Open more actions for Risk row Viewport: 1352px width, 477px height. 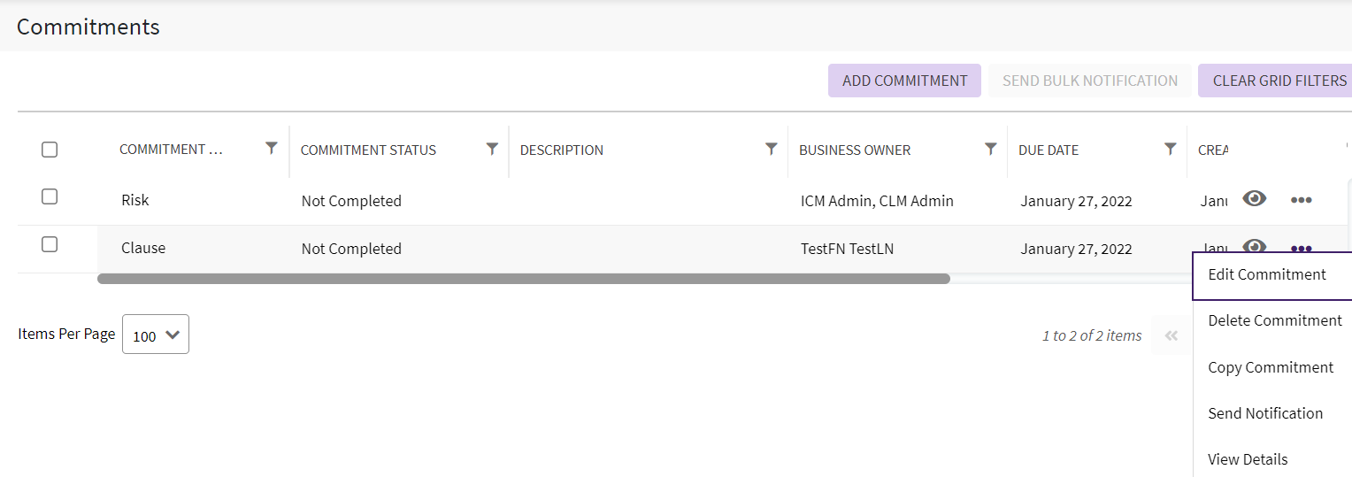(x=1301, y=200)
